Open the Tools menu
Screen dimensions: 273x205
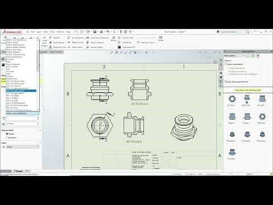pos(52,32)
